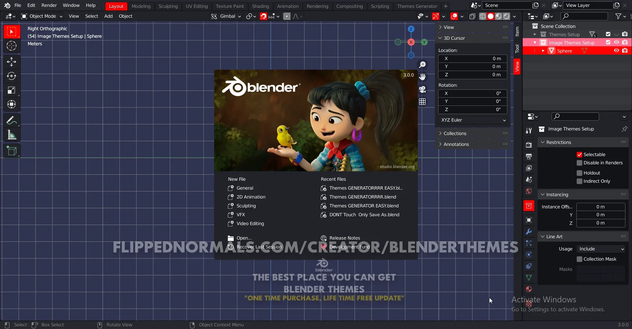Pick the Annotate pencil tool
The image size is (632, 329).
tap(12, 120)
